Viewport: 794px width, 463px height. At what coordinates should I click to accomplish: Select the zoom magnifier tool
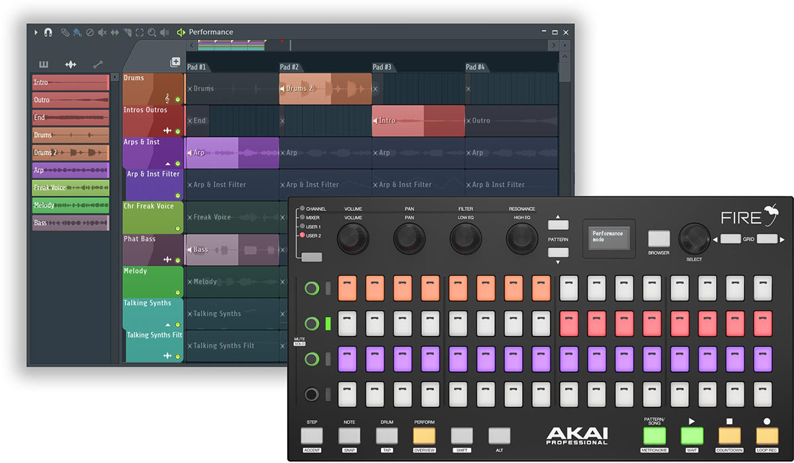pos(152,32)
